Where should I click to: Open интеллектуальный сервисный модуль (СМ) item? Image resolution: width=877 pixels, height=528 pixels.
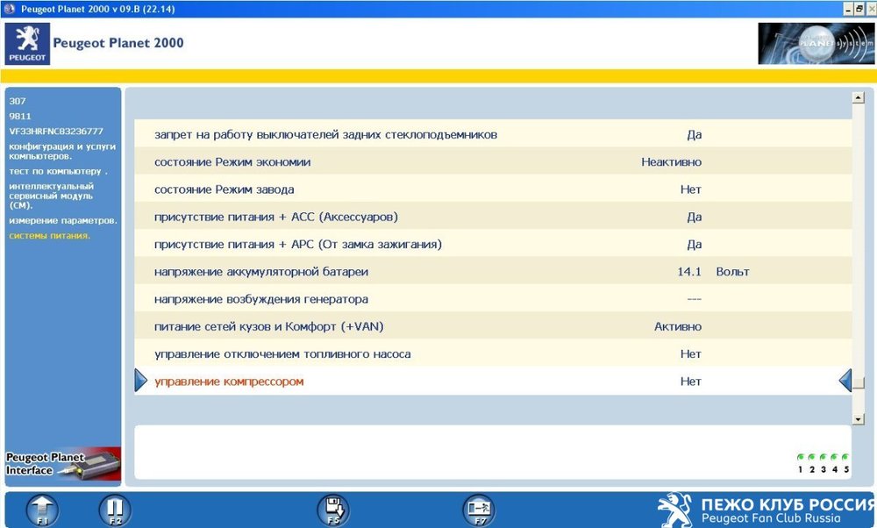[51, 196]
